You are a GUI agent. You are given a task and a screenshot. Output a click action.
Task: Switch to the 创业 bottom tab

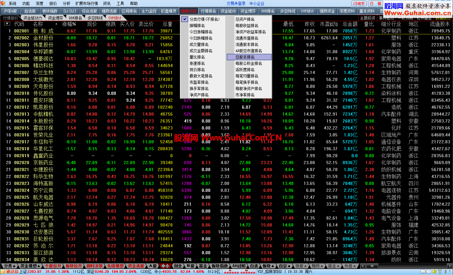click(178, 266)
